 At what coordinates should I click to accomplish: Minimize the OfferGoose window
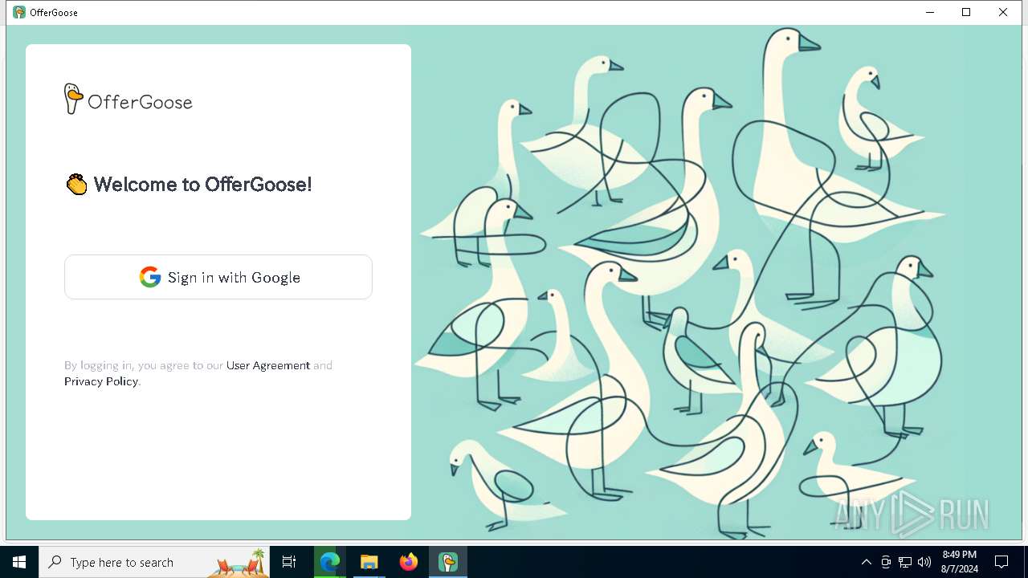pos(930,12)
